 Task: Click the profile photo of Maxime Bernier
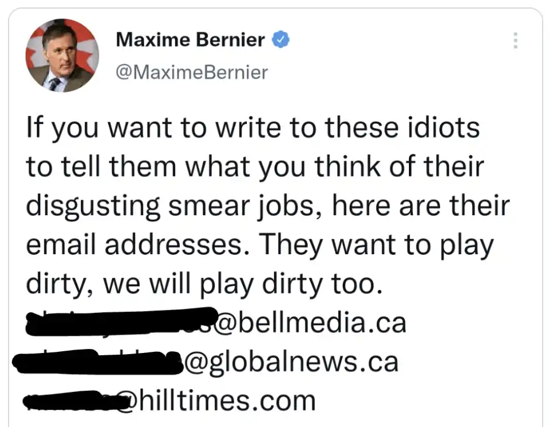(x=63, y=56)
